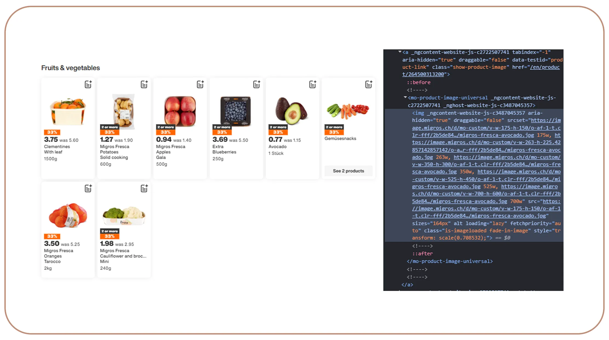Viewport: 609px width, 340px height.
Task: Add Gala Apples to shopping list icon
Action: pos(200,84)
